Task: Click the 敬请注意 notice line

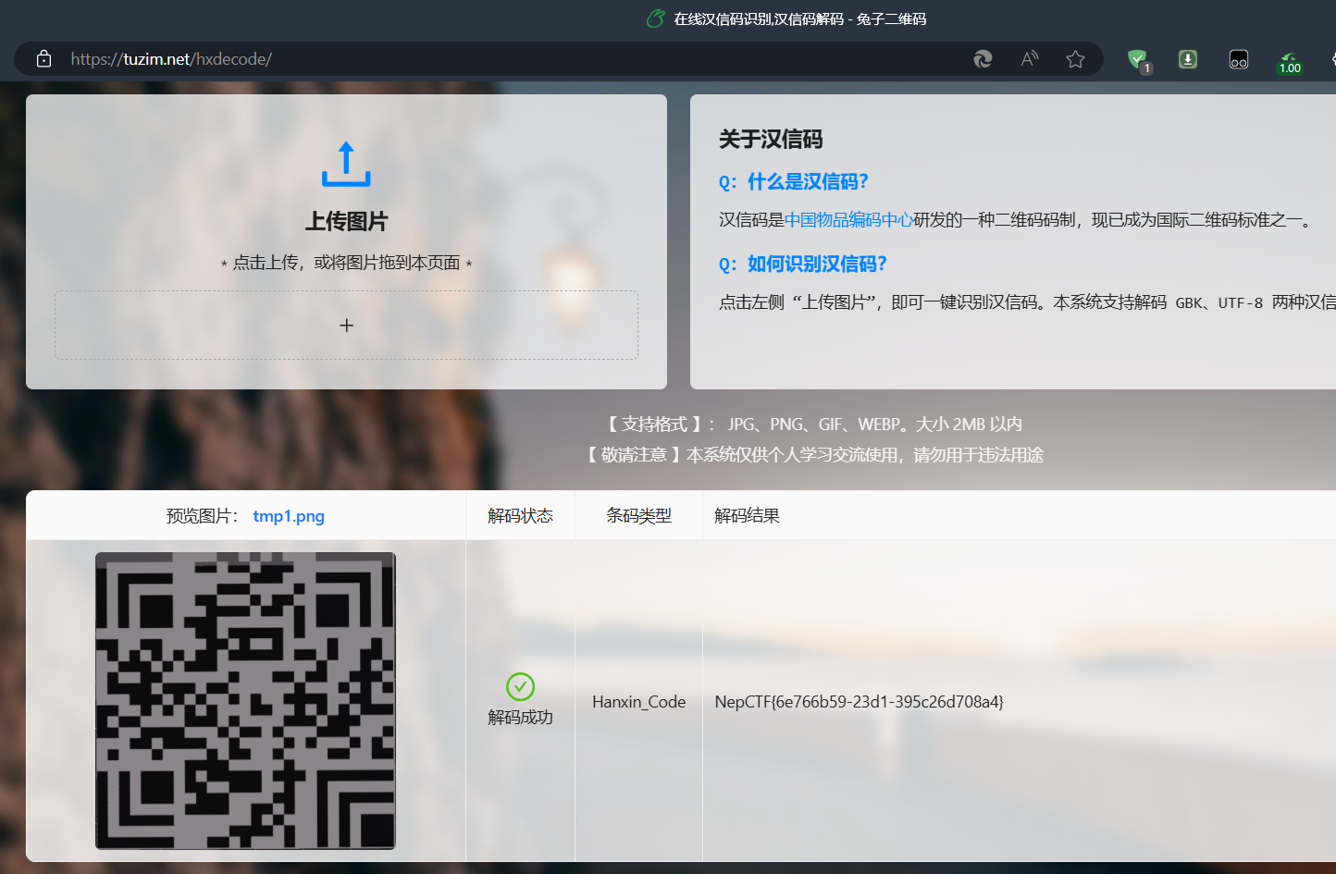Action: click(x=814, y=454)
